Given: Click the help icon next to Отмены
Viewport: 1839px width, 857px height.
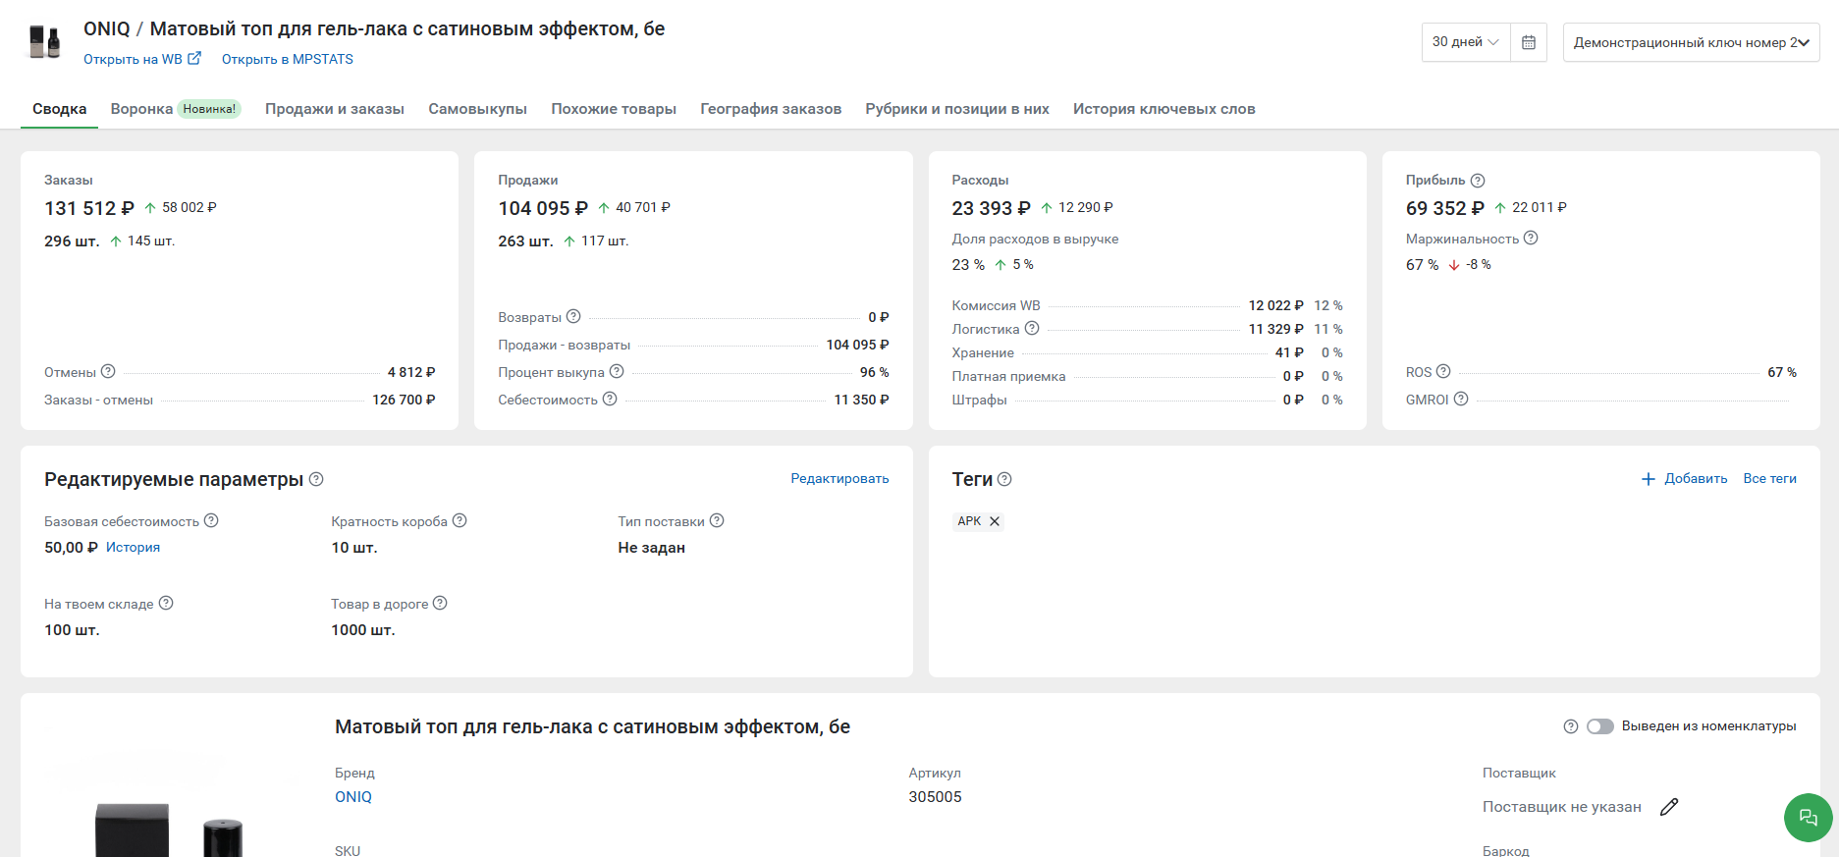Looking at the screenshot, I should (x=108, y=371).
